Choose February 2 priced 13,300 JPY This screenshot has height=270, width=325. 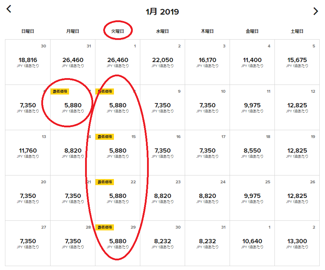click(297, 243)
